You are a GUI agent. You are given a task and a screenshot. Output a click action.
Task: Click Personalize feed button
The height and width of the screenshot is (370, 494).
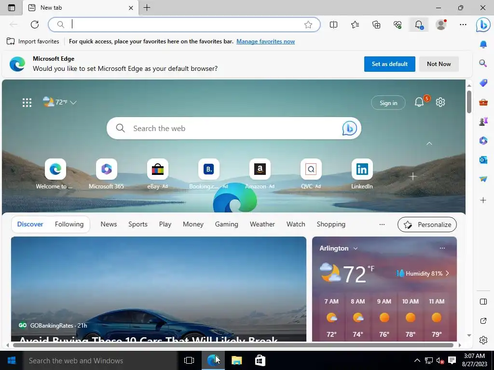(427, 225)
